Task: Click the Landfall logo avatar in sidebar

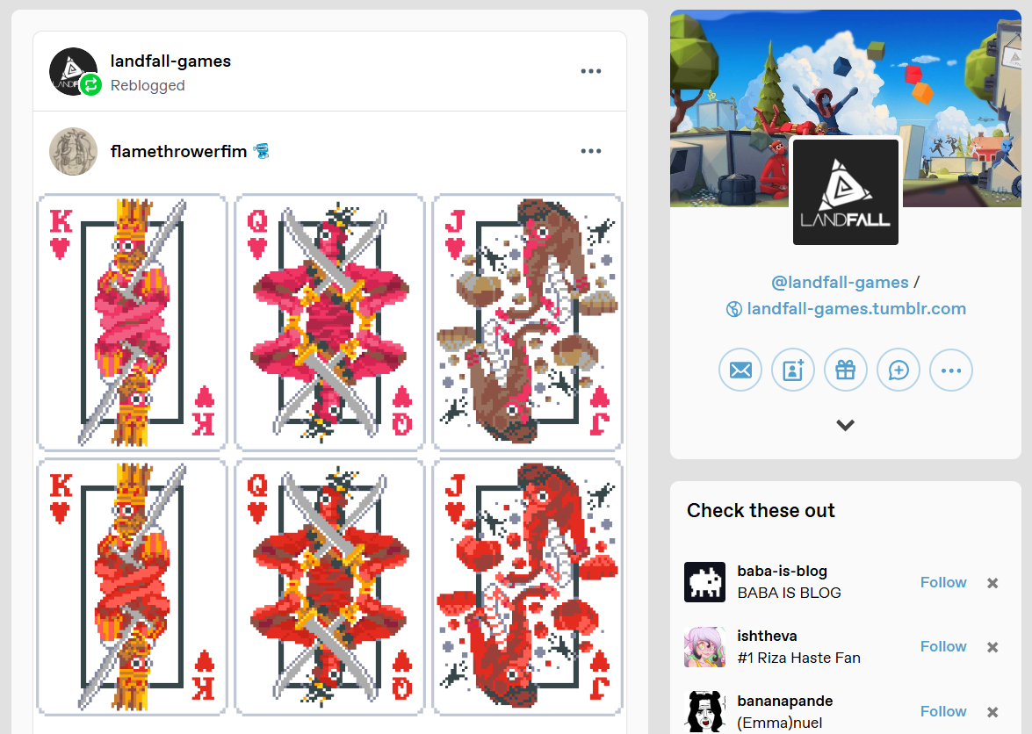Action: pyautogui.click(x=846, y=192)
